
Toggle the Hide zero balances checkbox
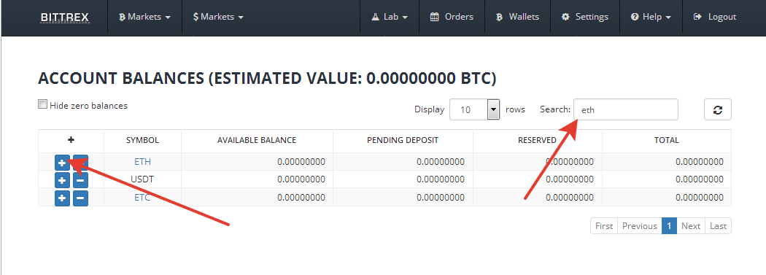coord(43,104)
